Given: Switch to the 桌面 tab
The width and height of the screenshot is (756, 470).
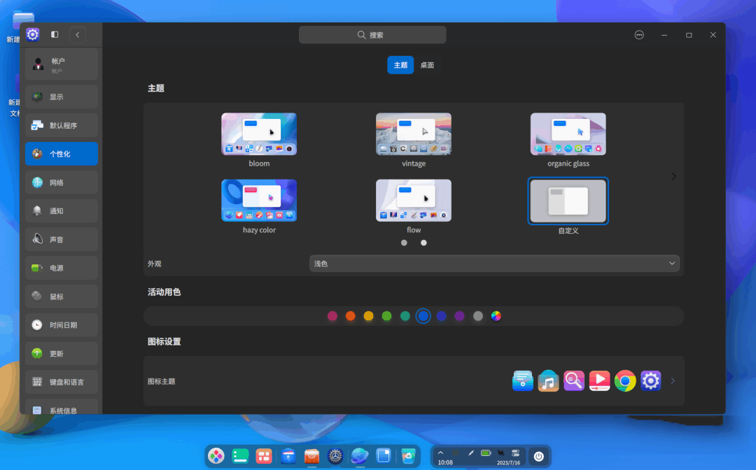Looking at the screenshot, I should [427, 65].
